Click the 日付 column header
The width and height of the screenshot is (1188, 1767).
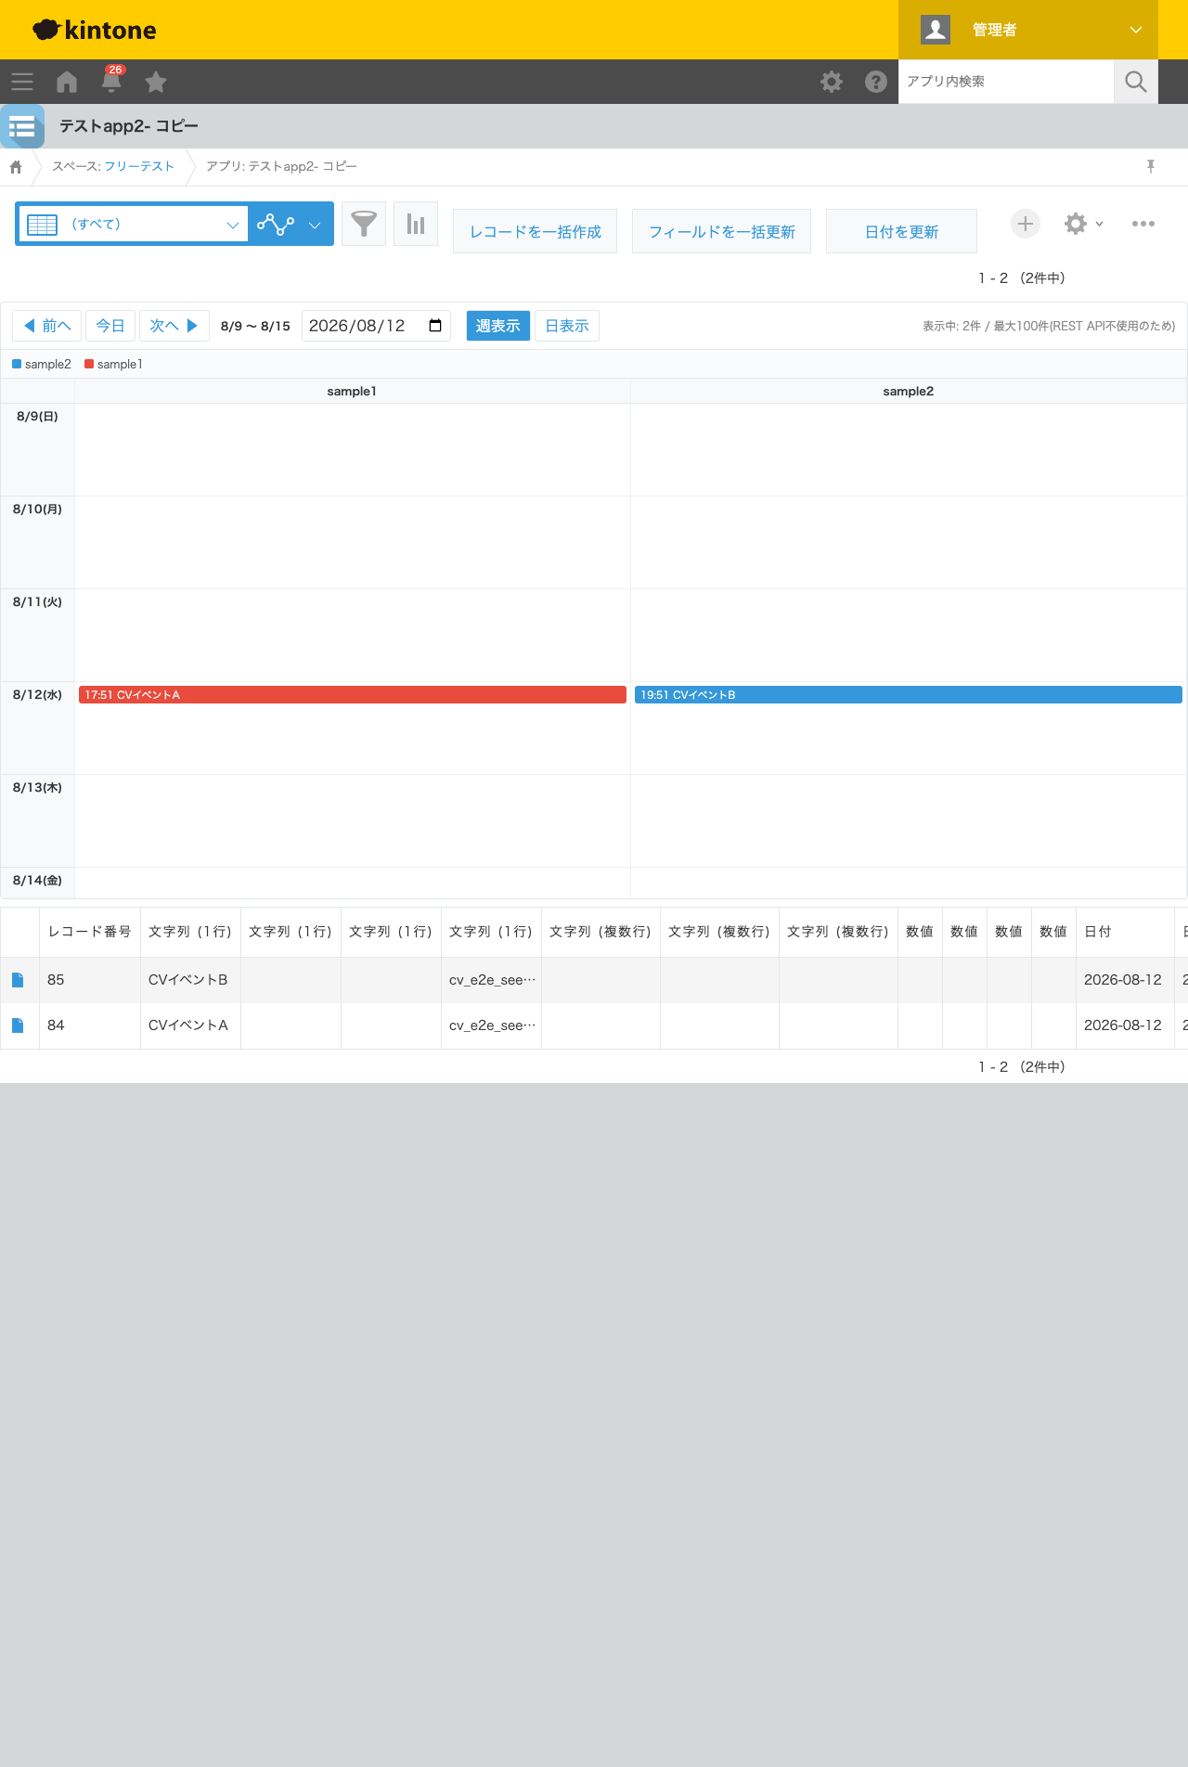[x=1126, y=932]
